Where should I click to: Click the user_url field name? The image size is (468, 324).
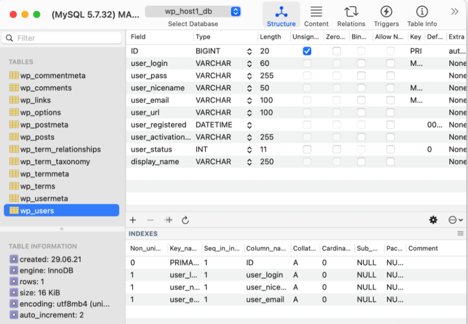145,113
